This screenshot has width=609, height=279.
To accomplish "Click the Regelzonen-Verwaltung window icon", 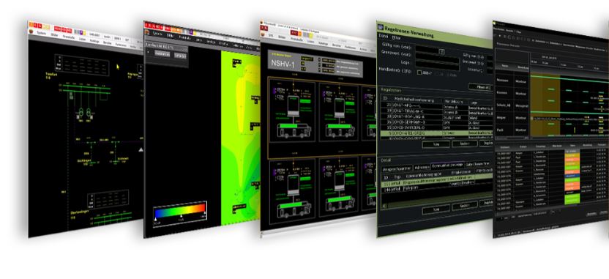I will tap(381, 27).
